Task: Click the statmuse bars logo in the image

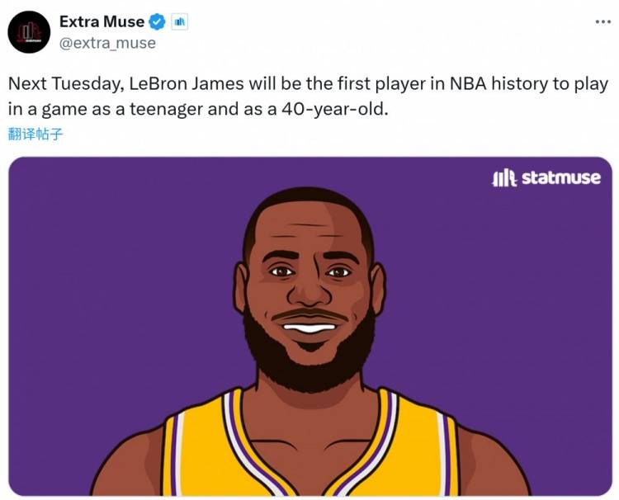Action: pyautogui.click(x=503, y=177)
